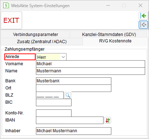The height and width of the screenshot is (139, 149).
Task: Close the WebAkte System-Einstellungen window
Action: [140, 5]
